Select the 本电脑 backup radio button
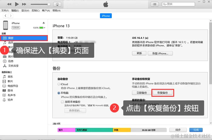Viewport: 212px width, 140px height. coord(59,93)
